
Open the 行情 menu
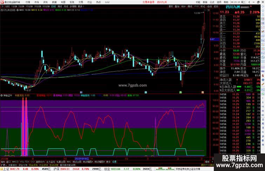click(x=28, y=2)
